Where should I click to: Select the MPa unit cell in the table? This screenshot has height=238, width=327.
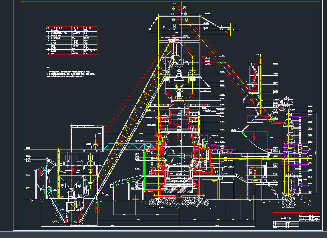point(73,48)
